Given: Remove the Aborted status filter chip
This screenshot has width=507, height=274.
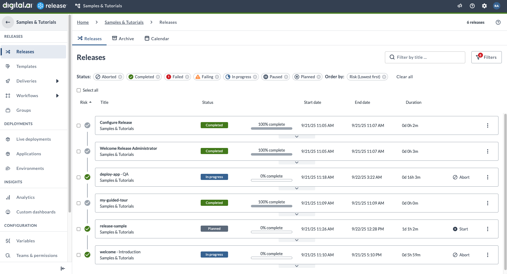Looking at the screenshot, I should point(120,77).
